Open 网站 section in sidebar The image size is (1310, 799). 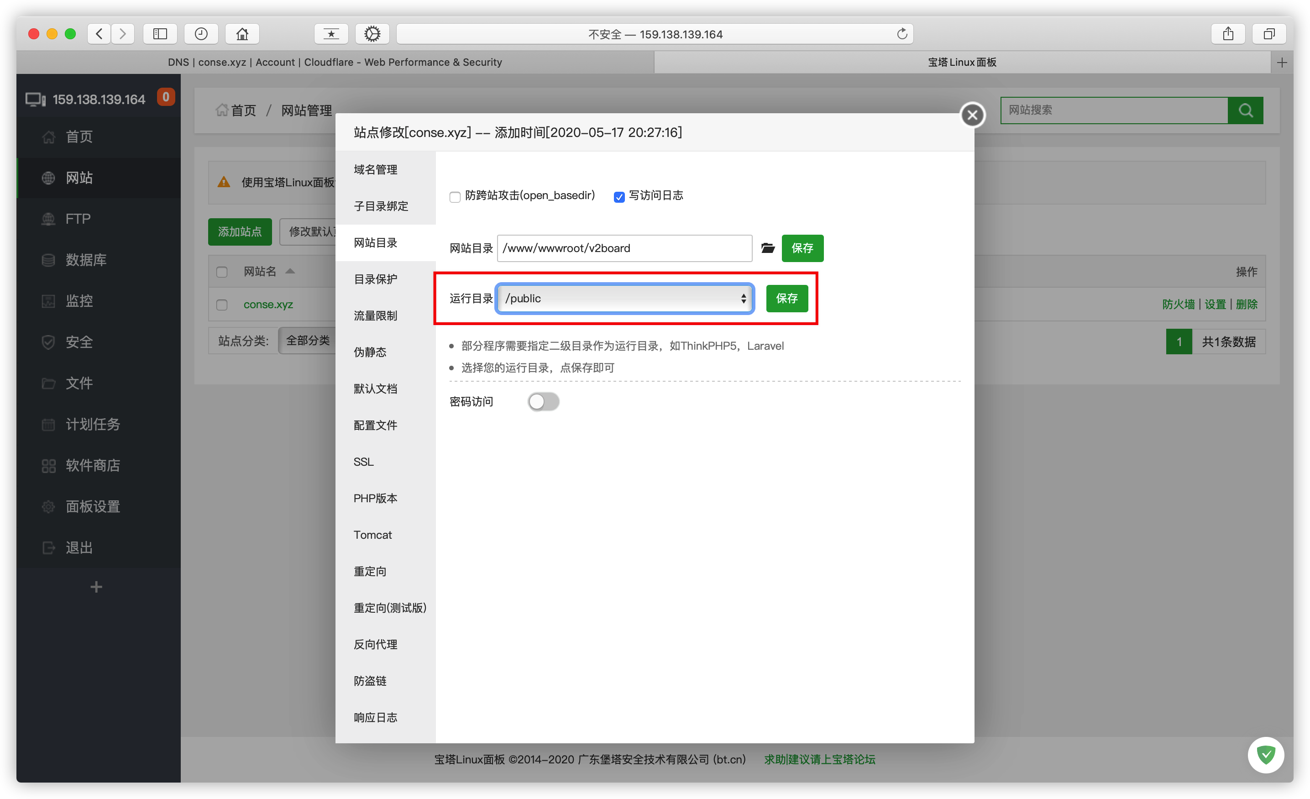tap(99, 178)
